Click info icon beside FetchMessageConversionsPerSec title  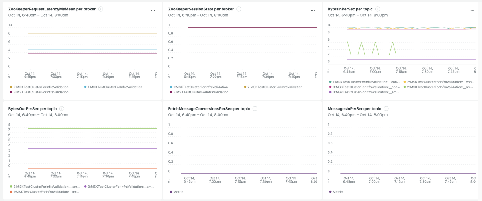tap(255, 108)
